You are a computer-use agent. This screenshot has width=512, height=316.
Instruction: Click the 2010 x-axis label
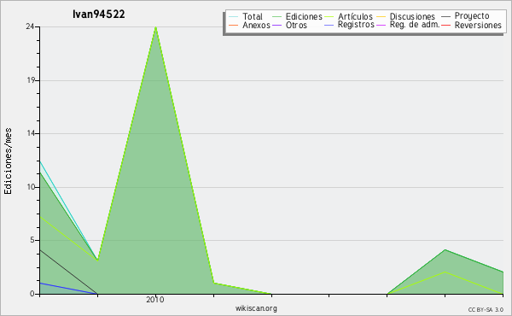pos(155,300)
